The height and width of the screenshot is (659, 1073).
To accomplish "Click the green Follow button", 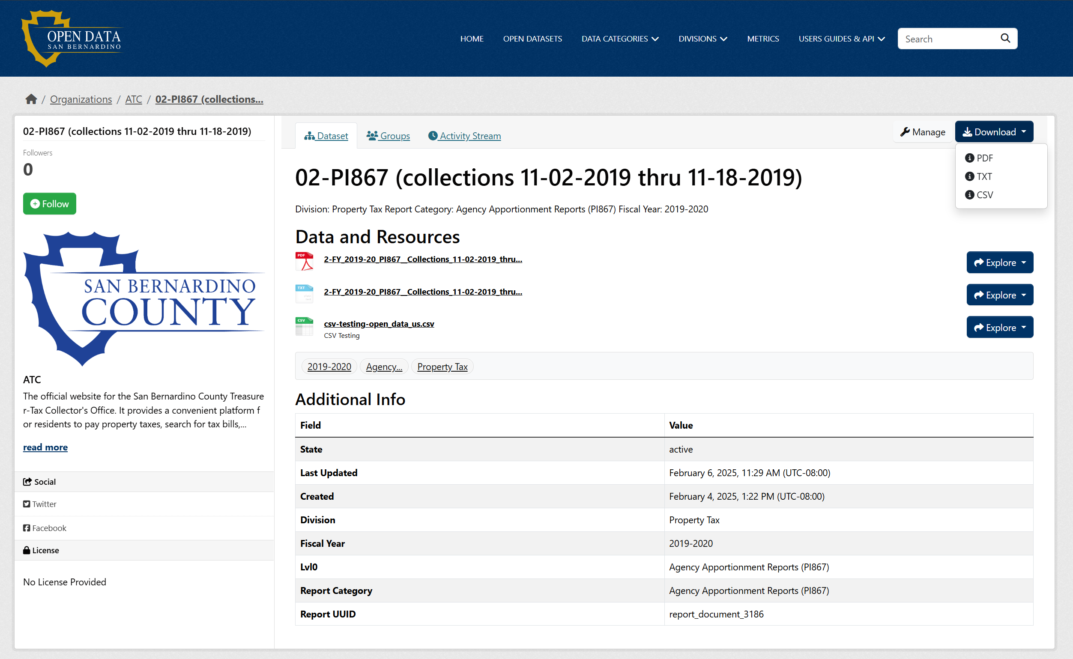I will pos(49,203).
